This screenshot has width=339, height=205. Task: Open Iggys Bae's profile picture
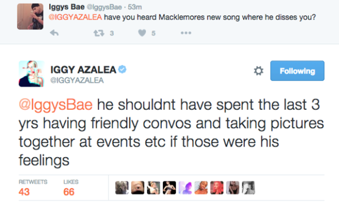(30, 17)
